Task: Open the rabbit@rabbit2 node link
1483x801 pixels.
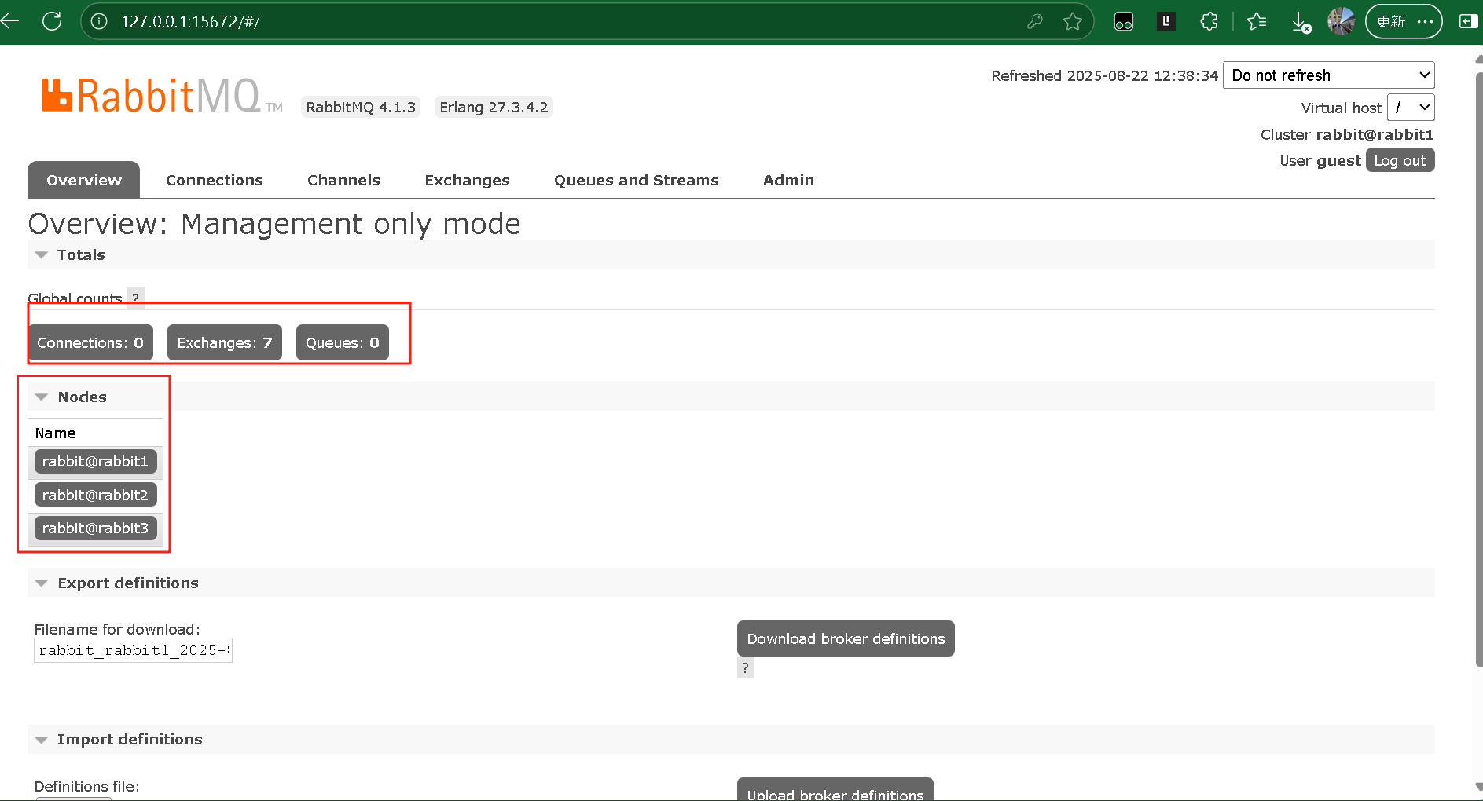Action: [95, 495]
